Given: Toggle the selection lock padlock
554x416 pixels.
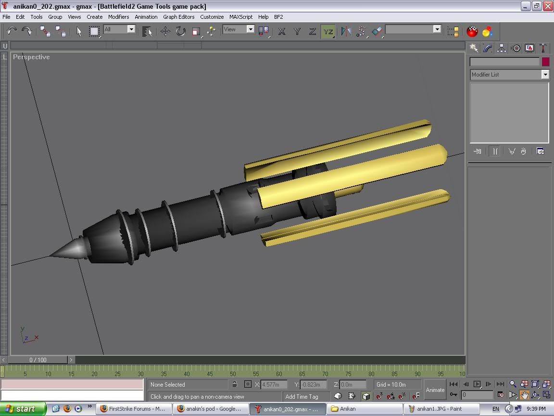Looking at the screenshot, I should pyautogui.click(x=235, y=384).
